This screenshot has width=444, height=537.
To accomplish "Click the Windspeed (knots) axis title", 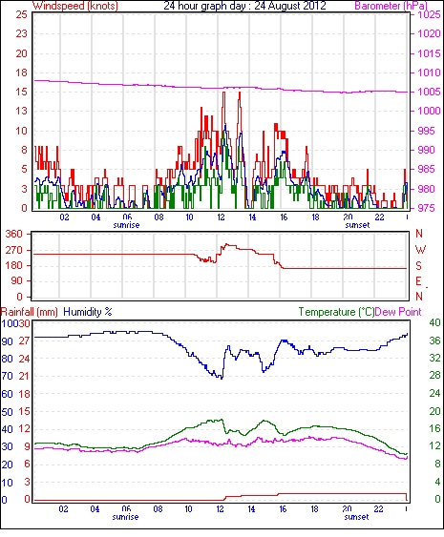I will 75,6.
